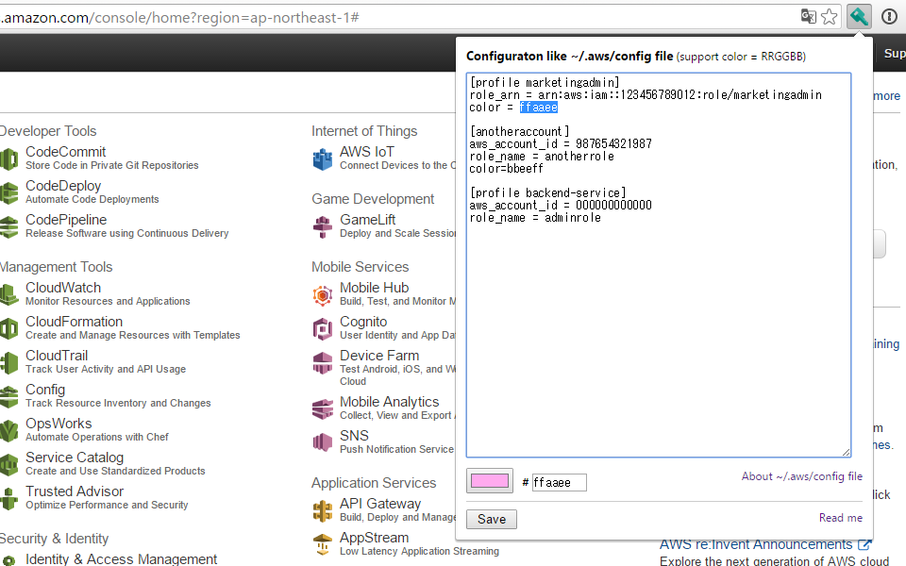This screenshot has width=906, height=566.
Task: Toggle the bookmark star
Action: [x=830, y=16]
